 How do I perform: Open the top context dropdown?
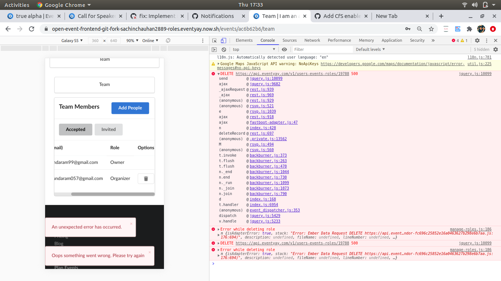point(254,49)
